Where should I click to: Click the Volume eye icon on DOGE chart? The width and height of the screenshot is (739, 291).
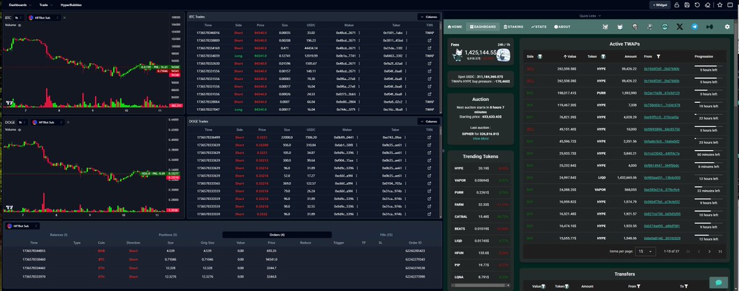click(x=20, y=130)
